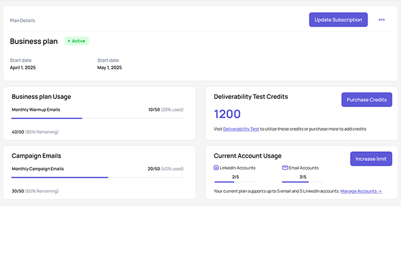Click the Purchase Credits button
The image size is (401, 262).
coord(366,100)
